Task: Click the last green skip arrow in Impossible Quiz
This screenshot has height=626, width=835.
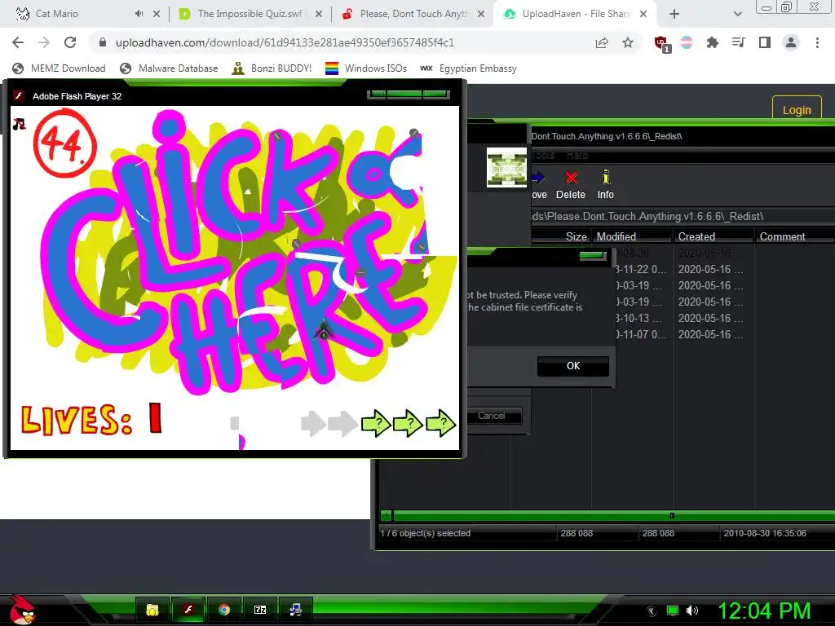Action: [x=440, y=423]
